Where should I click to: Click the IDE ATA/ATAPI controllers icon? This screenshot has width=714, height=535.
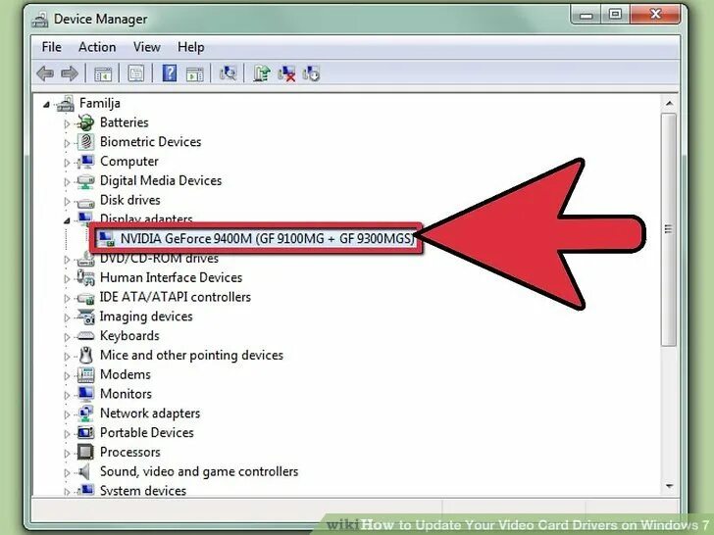[85, 298]
